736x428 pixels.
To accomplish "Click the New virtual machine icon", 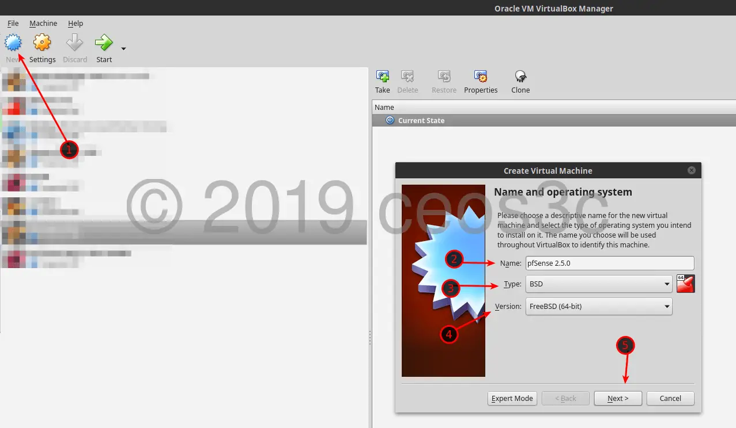I will pos(13,43).
